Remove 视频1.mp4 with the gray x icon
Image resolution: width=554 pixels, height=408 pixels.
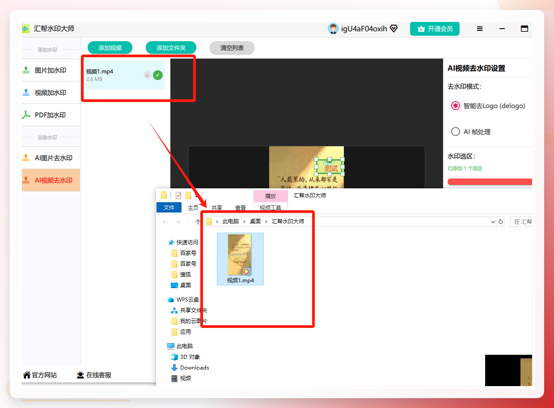pyautogui.click(x=147, y=75)
